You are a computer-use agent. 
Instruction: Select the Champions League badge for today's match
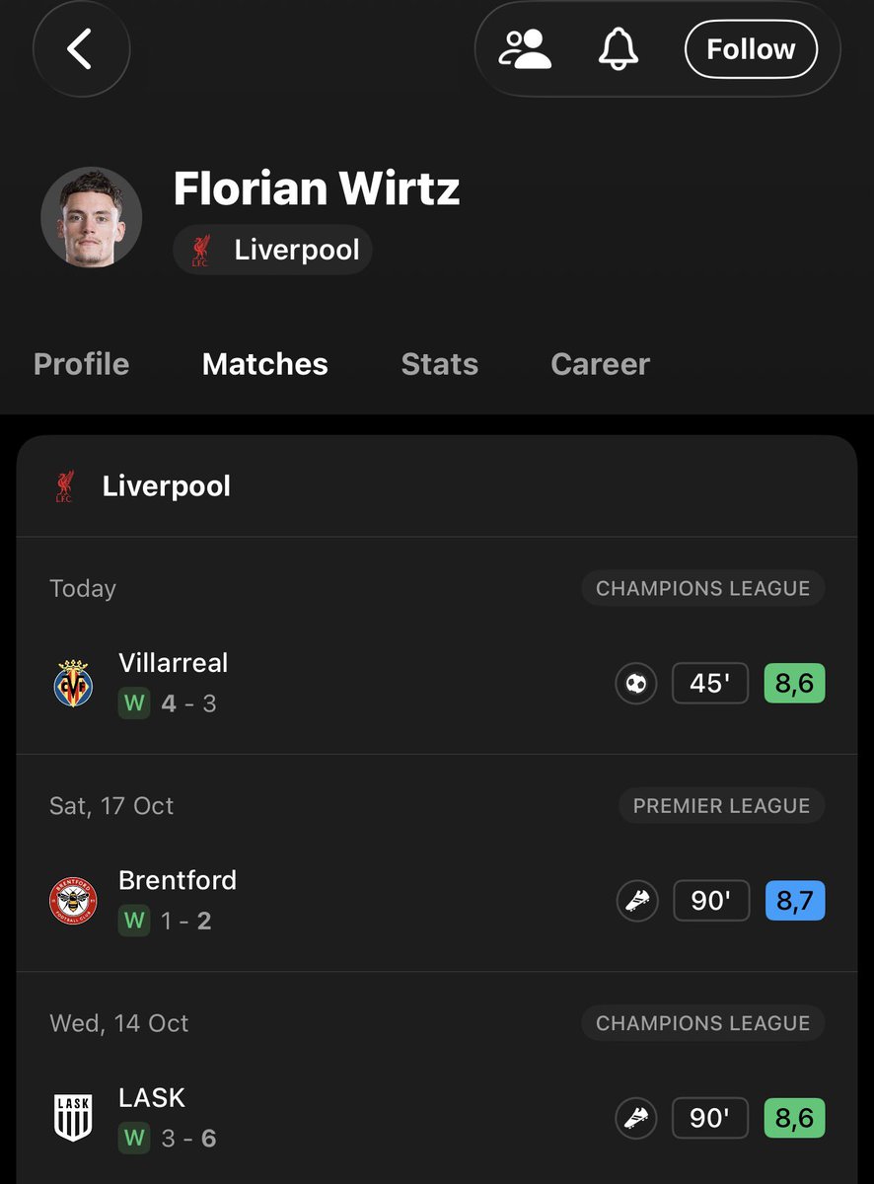click(x=703, y=589)
